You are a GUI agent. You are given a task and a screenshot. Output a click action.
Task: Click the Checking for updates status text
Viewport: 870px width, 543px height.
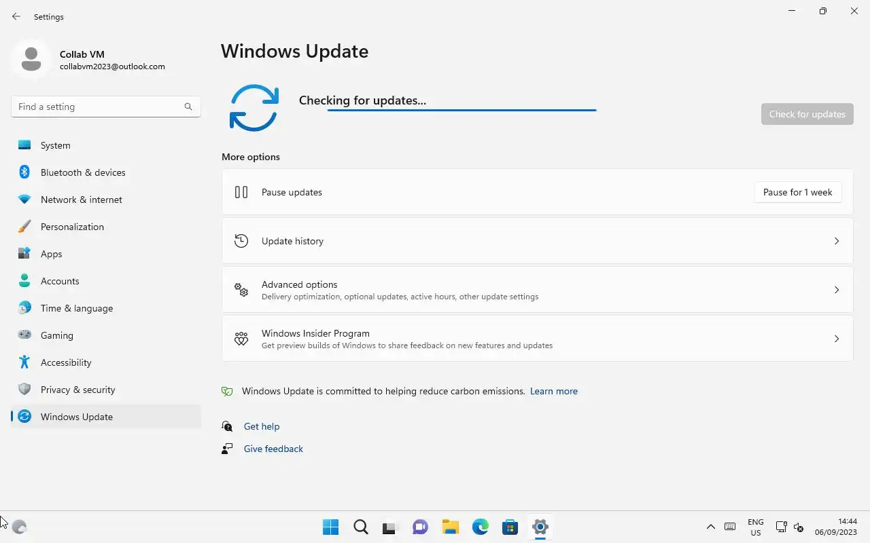pyautogui.click(x=362, y=100)
